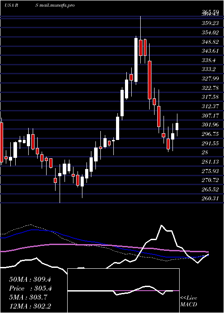Click the 265.52 price axis label

210,190
